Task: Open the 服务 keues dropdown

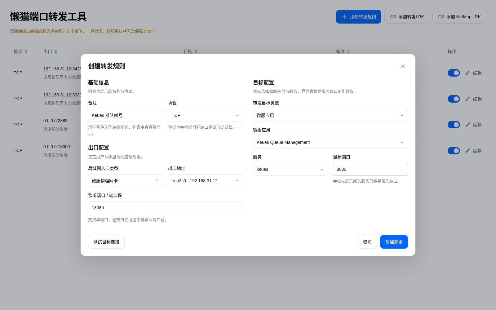Action: click(290, 169)
